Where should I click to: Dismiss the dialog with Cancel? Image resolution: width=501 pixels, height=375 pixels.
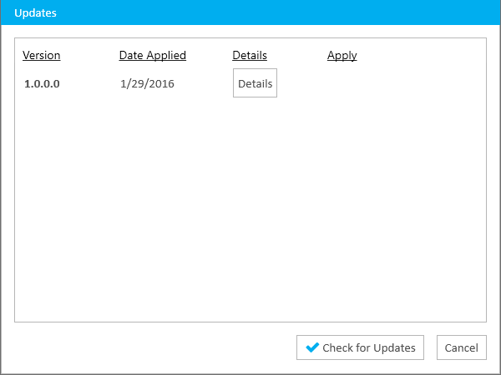[x=462, y=347]
